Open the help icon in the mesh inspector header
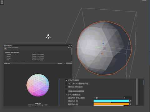Viewport: 150px width, 112px height. 69,48
